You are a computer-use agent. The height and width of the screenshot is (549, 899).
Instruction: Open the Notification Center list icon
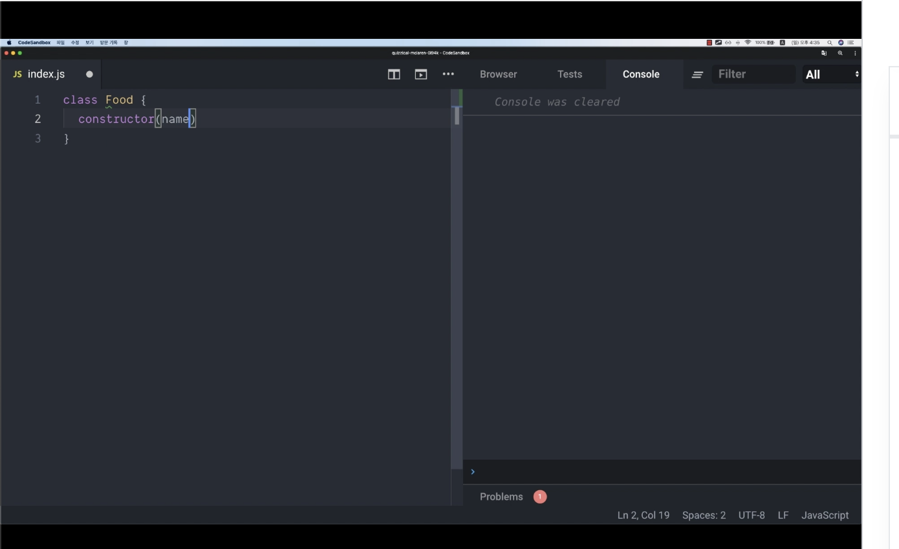[x=850, y=43]
